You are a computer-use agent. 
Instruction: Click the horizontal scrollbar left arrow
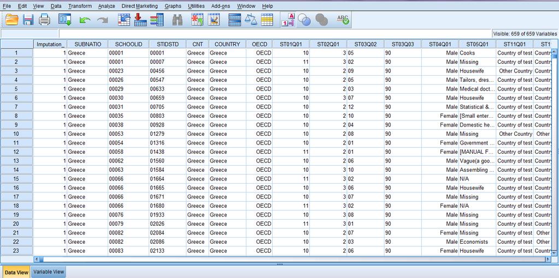(x=37, y=259)
